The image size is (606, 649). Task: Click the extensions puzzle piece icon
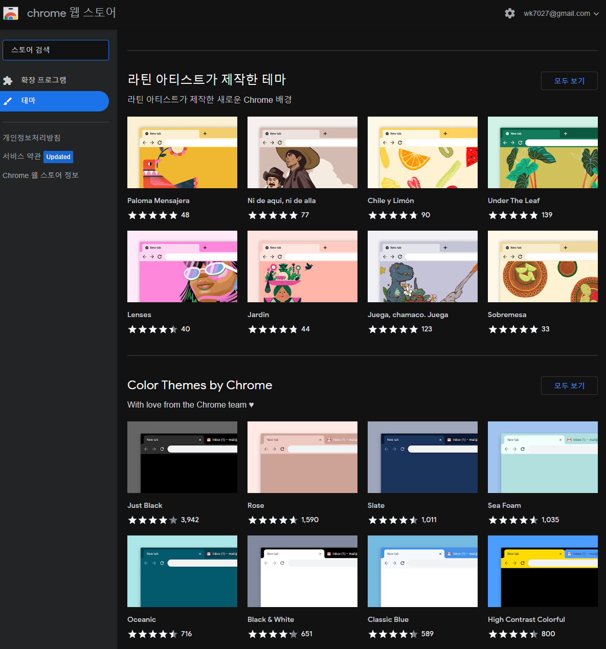pyautogui.click(x=8, y=80)
